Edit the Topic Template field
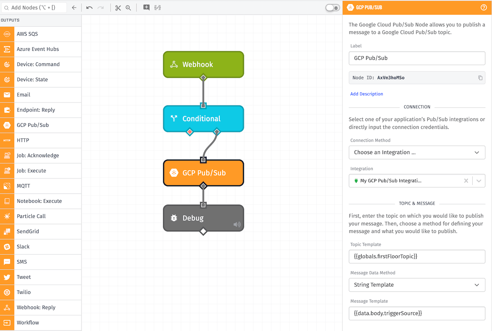This screenshot has width=492, height=331. click(x=417, y=256)
